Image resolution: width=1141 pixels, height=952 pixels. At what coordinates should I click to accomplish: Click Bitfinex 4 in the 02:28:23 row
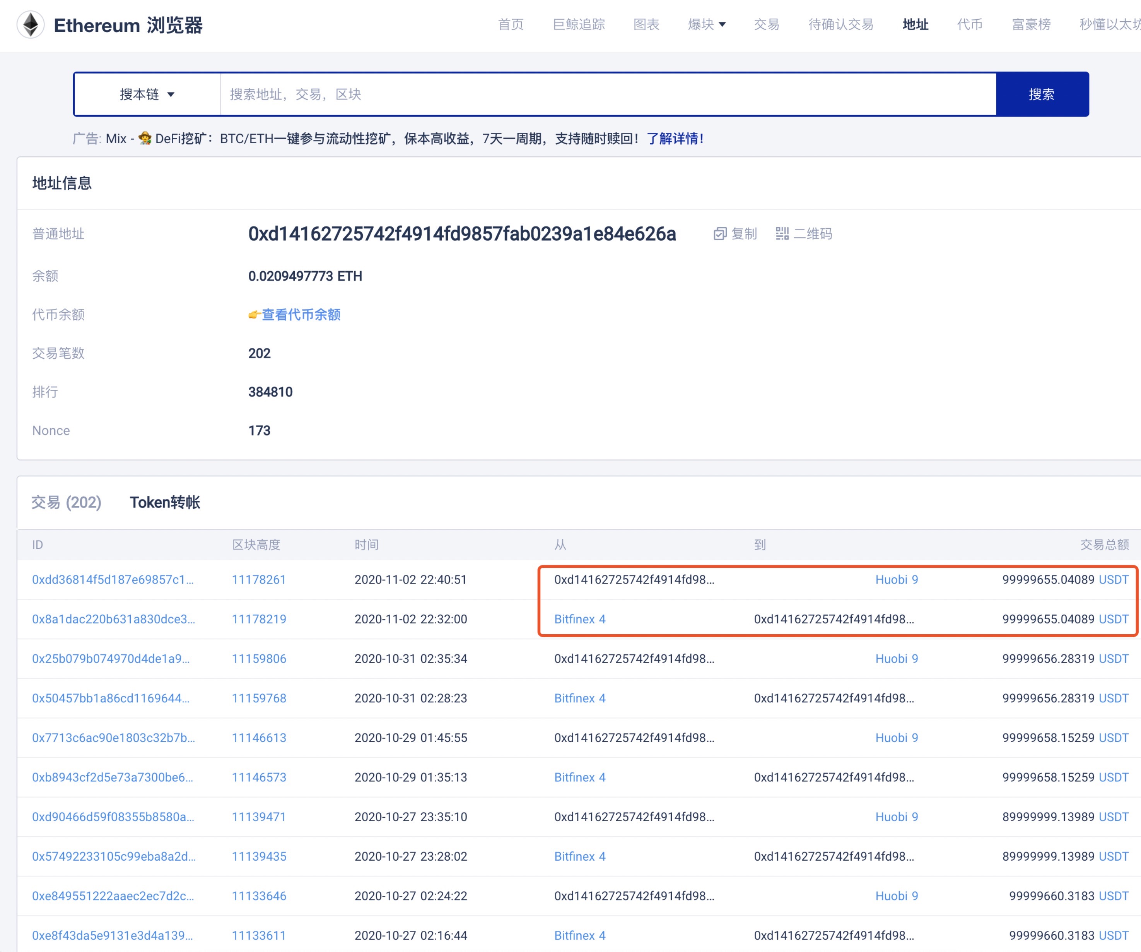pos(580,698)
